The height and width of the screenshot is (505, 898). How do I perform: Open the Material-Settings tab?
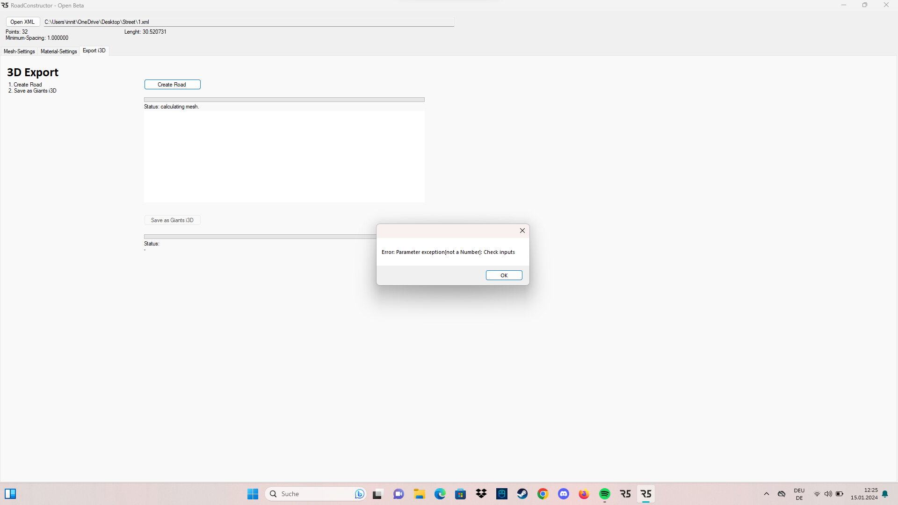58,51
